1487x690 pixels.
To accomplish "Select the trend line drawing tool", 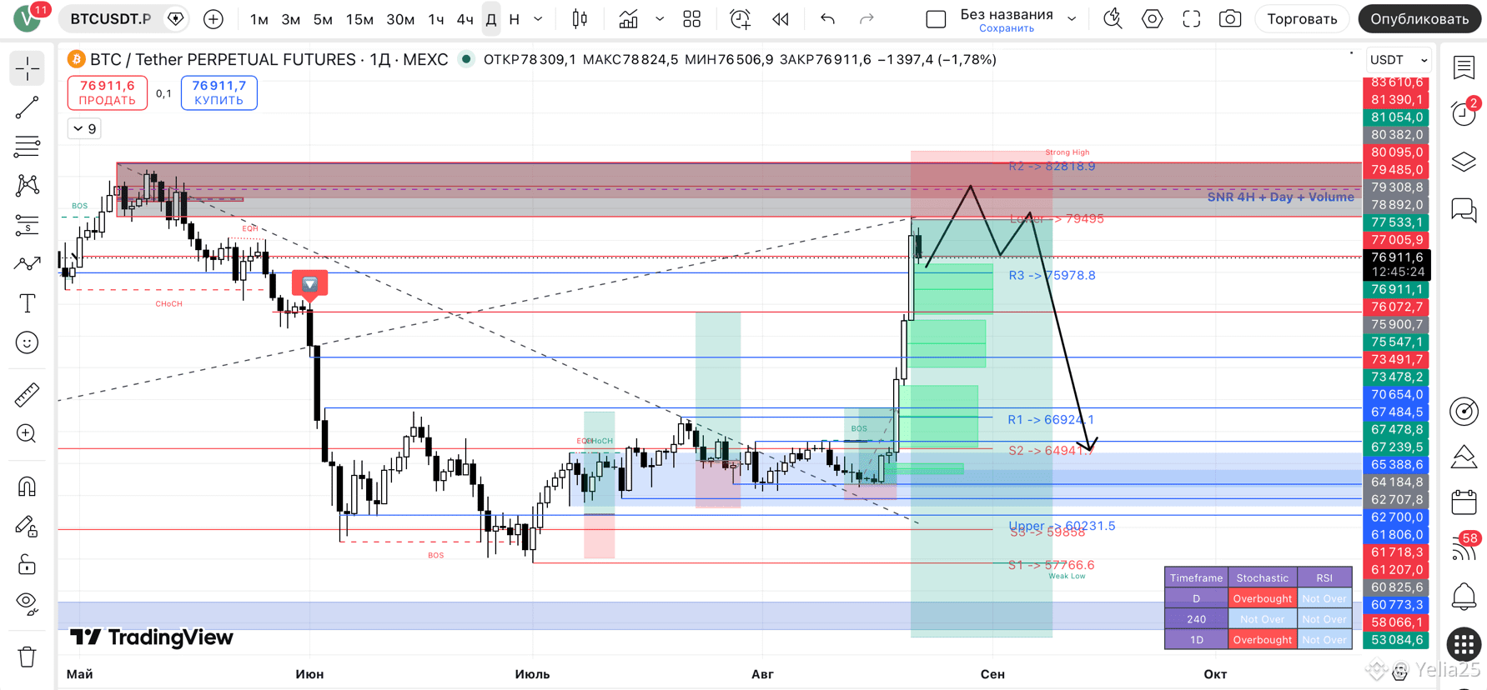I will click(x=27, y=107).
